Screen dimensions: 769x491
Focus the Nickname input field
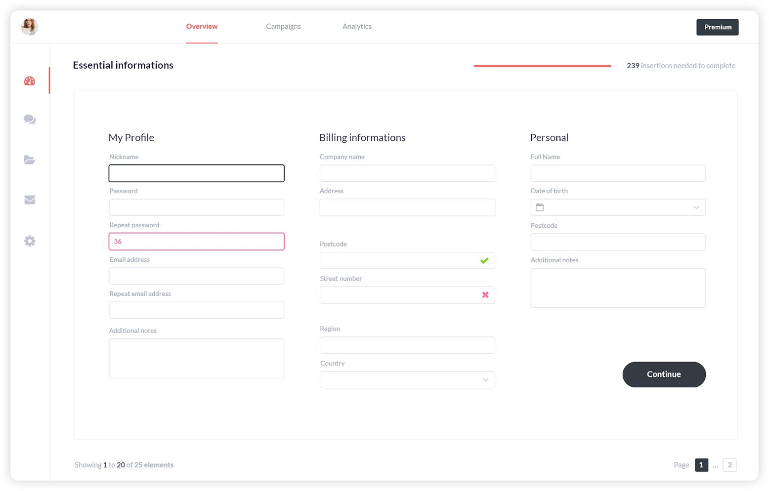196,173
